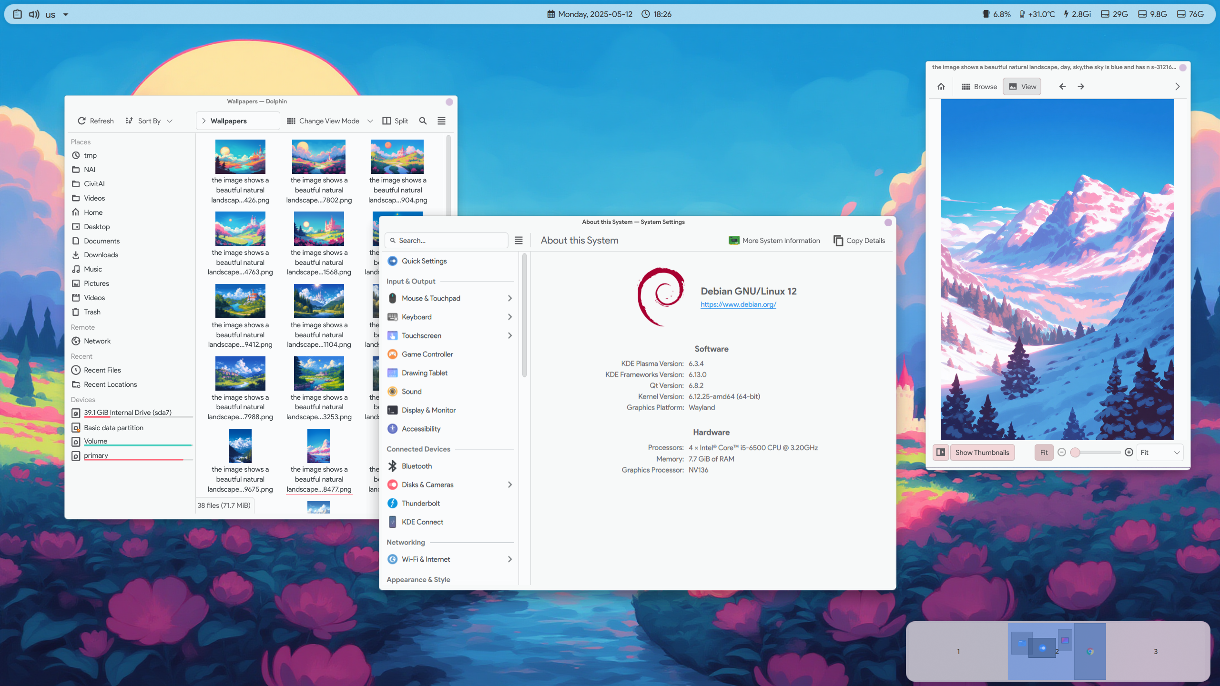
Task: Select the landscape...8477.png thumbnail
Action: (319, 446)
